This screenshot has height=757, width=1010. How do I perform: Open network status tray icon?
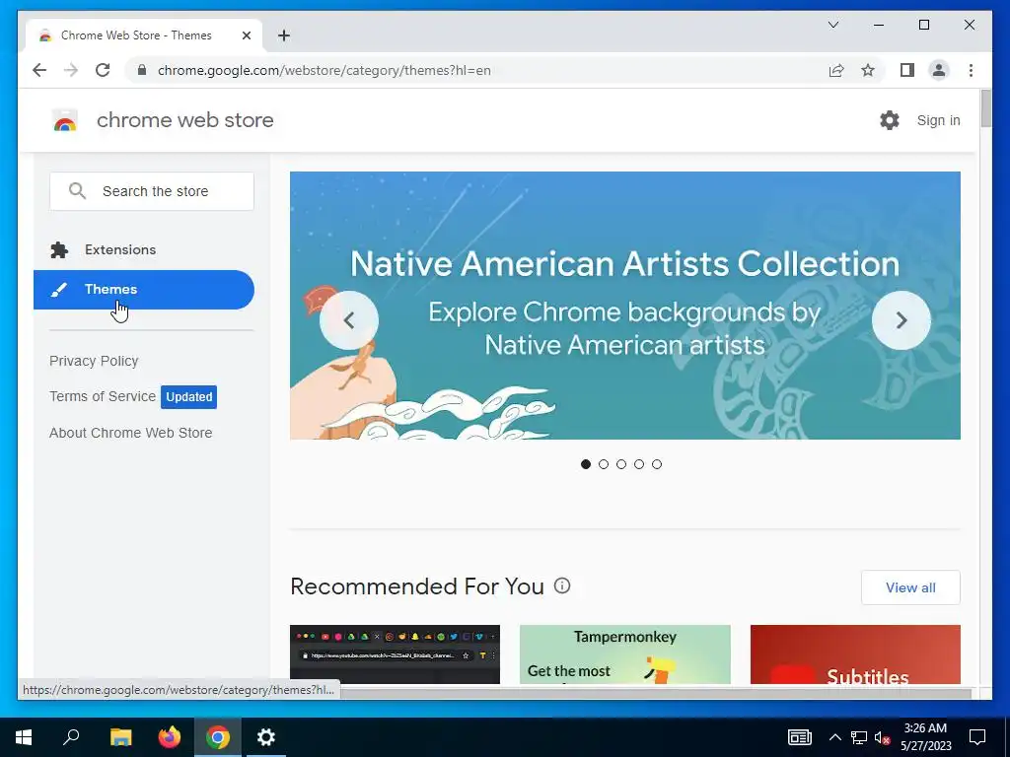click(x=859, y=737)
